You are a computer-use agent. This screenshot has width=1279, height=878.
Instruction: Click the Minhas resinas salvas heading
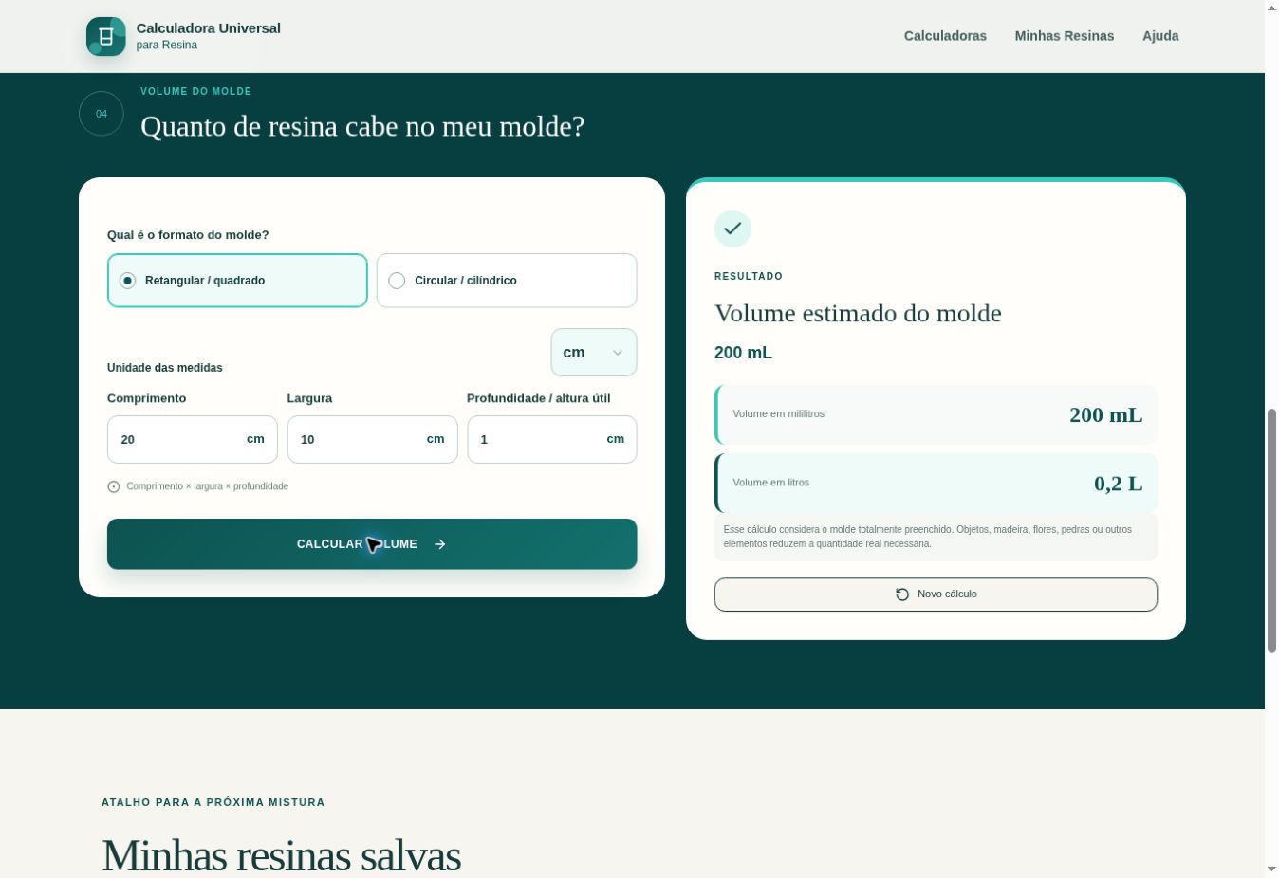281,855
